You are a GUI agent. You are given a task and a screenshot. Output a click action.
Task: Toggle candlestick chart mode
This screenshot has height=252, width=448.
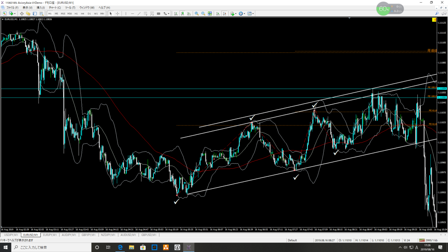(x=183, y=13)
